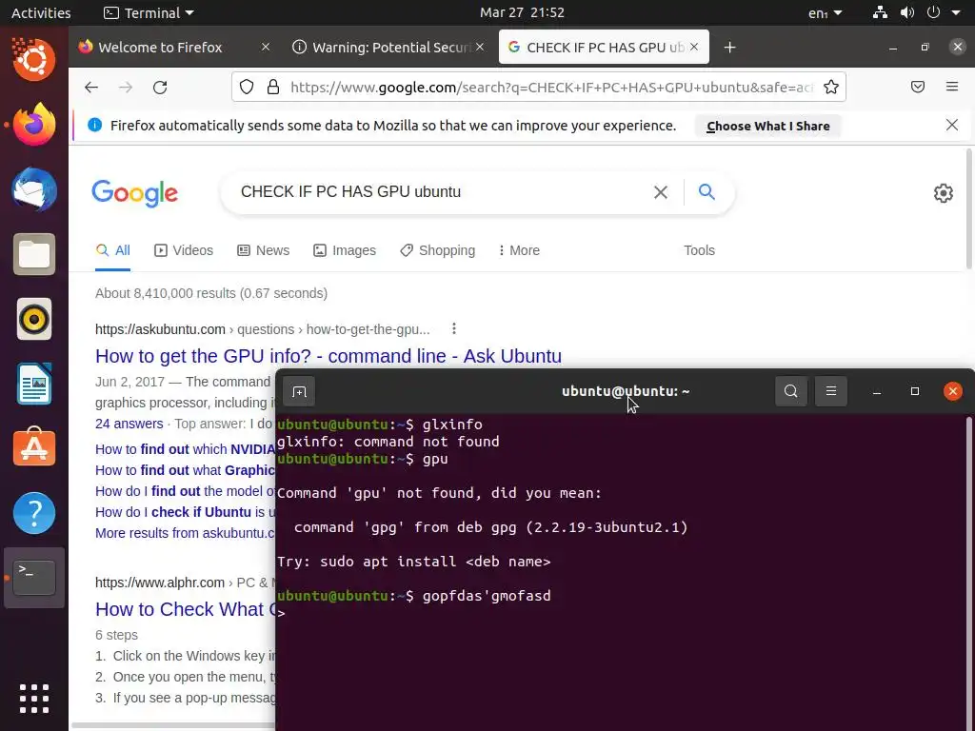Select the Videos results tab

[184, 250]
